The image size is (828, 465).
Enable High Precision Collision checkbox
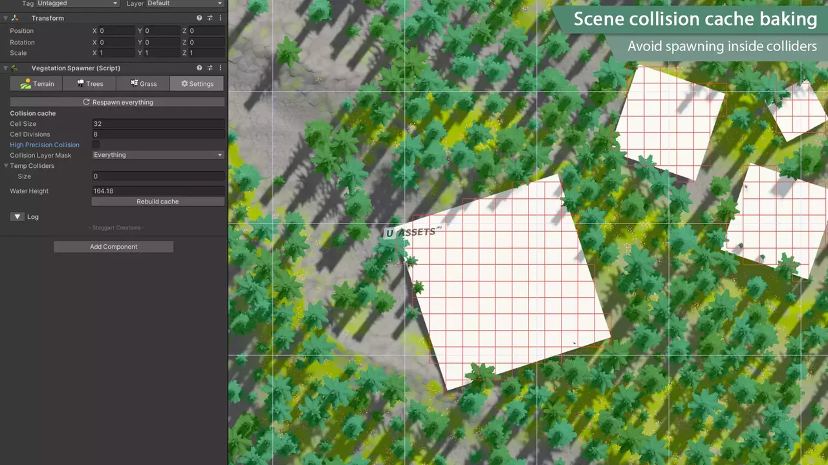coord(96,145)
